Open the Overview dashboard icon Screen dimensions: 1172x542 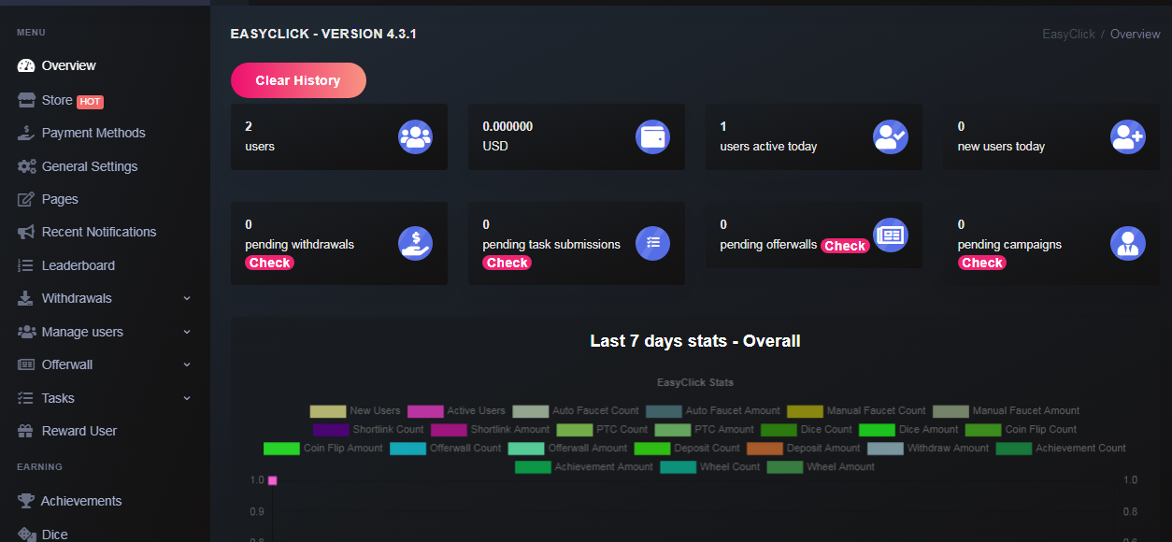[26, 65]
